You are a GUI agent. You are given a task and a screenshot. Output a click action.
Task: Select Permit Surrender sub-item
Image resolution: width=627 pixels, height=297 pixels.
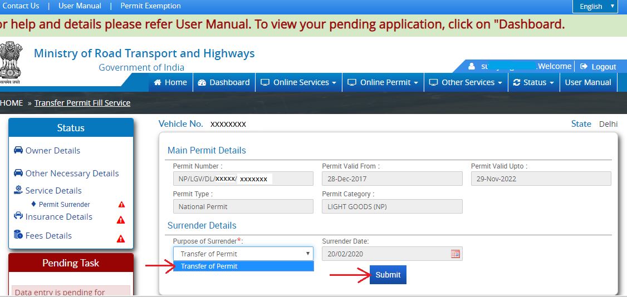(x=65, y=204)
